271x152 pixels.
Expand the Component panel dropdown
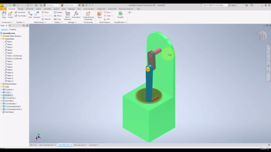pos(7,22)
